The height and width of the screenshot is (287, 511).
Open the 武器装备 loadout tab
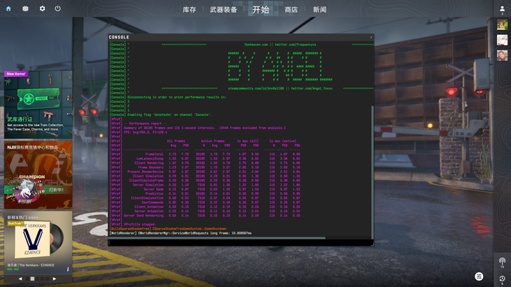(223, 10)
